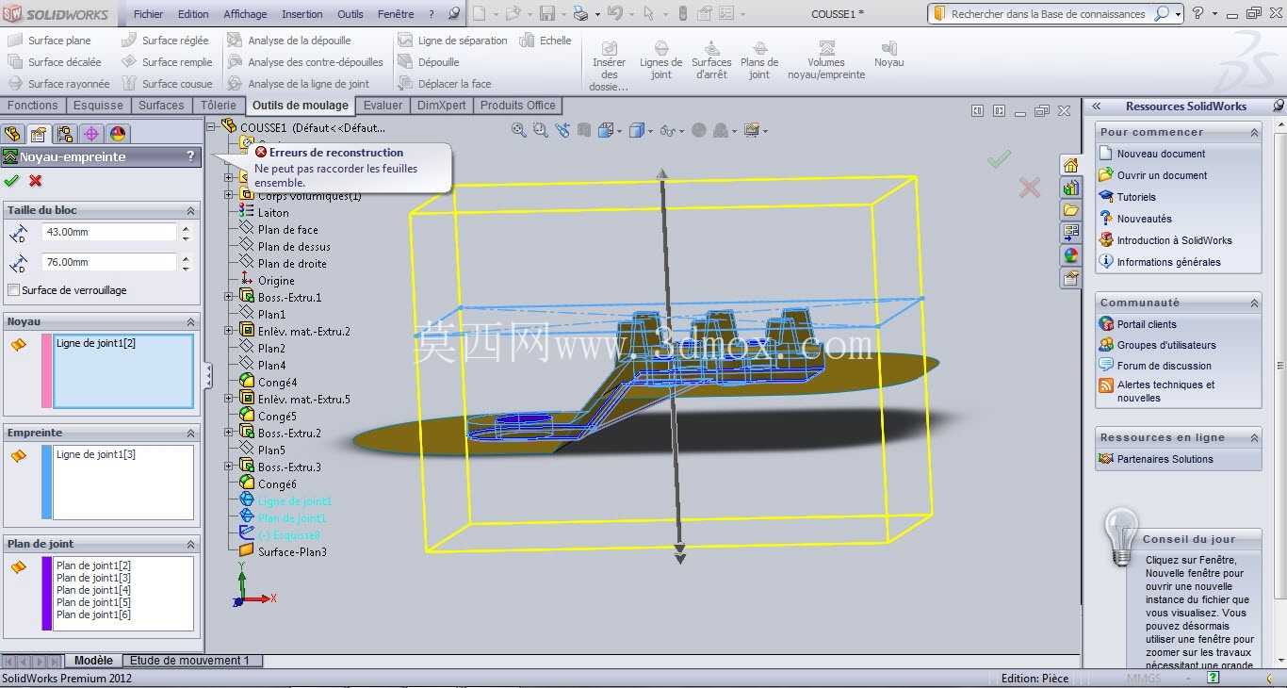Click the Nouveau document link
The image size is (1287, 688).
(1161, 154)
